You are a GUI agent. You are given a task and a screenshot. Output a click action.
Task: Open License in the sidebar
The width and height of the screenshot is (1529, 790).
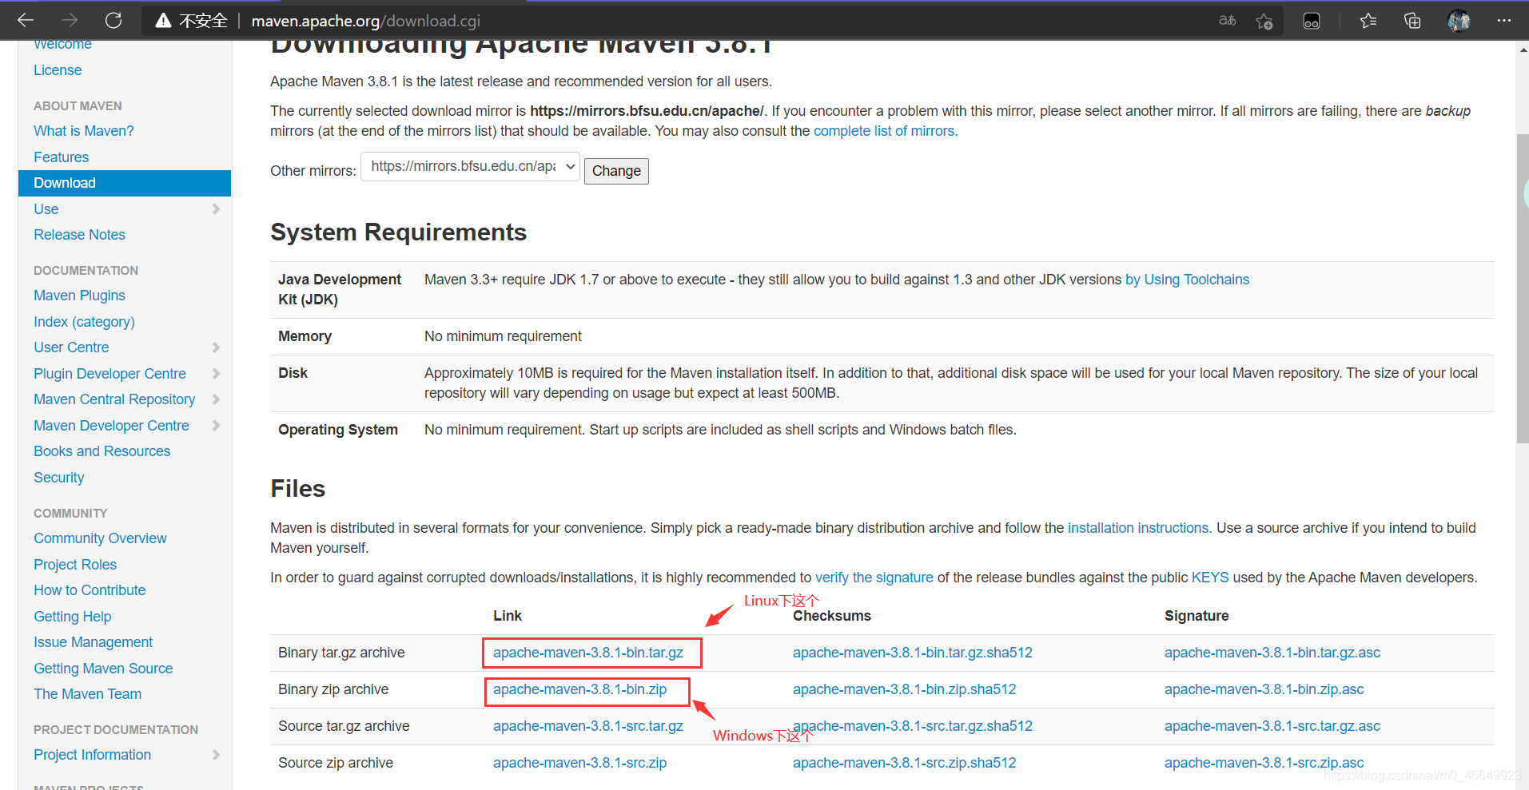[58, 70]
